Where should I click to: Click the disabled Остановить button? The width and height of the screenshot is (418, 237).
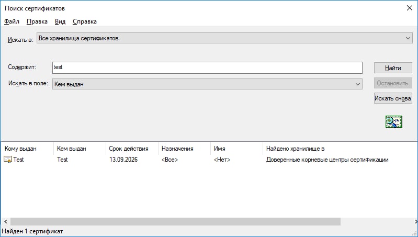point(393,83)
